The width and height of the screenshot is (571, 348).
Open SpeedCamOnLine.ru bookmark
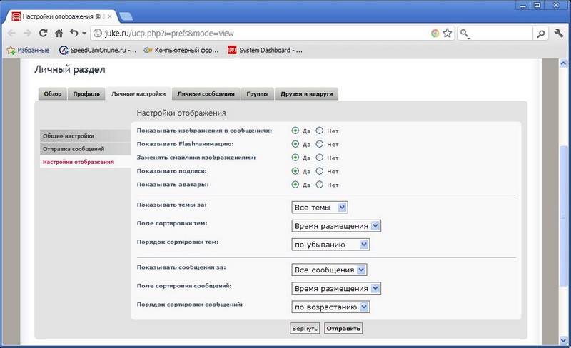pyautogui.click(x=98, y=50)
